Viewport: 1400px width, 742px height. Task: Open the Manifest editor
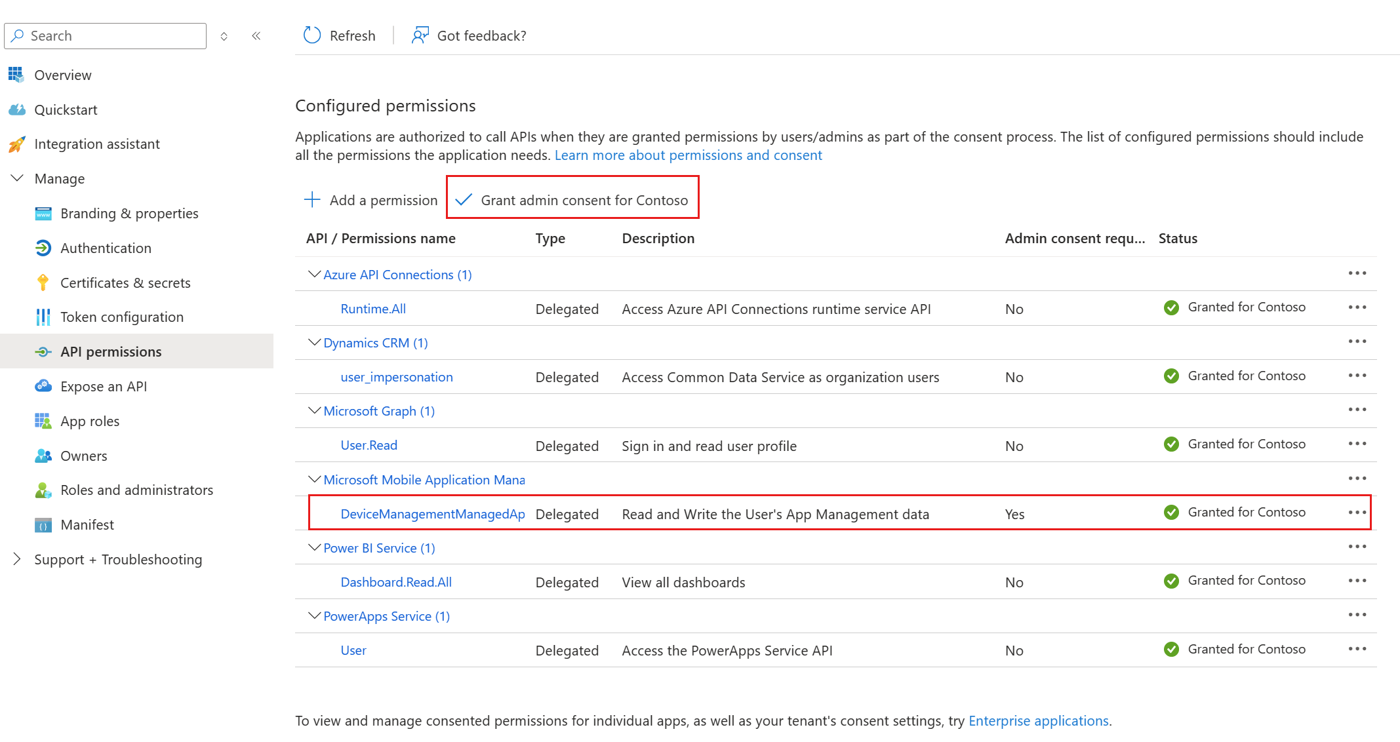pos(87,525)
